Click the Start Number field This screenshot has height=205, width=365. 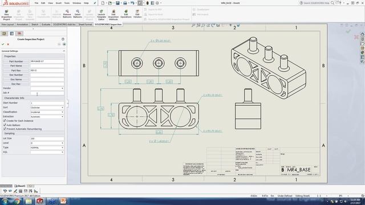point(47,103)
